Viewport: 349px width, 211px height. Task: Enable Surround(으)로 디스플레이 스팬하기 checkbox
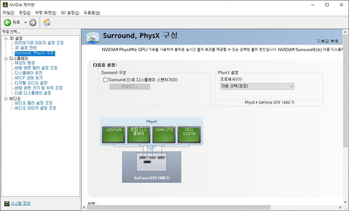click(x=106, y=79)
